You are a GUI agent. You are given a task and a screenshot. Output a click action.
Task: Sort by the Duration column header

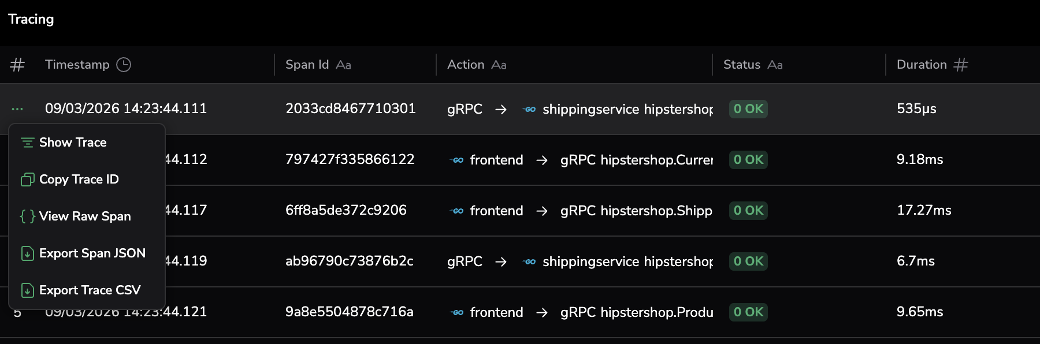click(922, 65)
